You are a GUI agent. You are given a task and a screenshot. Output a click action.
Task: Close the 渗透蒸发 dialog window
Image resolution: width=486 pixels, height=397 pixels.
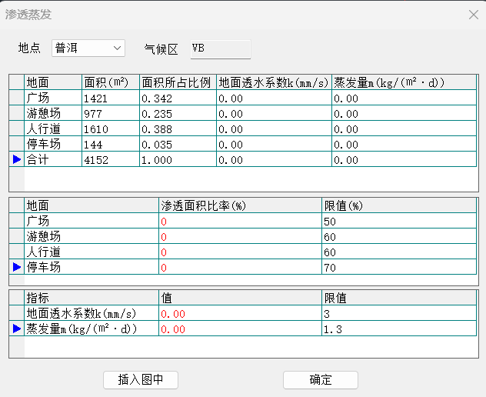[x=473, y=15]
